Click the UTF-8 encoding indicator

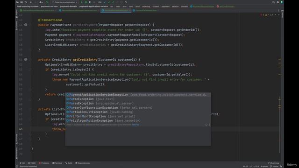[256, 167]
